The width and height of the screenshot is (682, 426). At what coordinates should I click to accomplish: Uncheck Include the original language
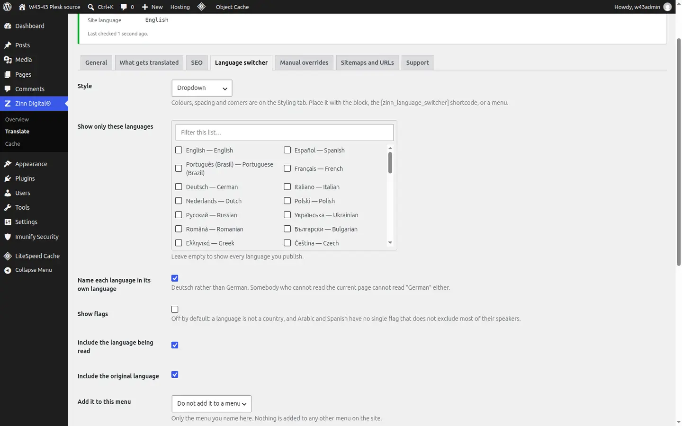[x=175, y=374]
